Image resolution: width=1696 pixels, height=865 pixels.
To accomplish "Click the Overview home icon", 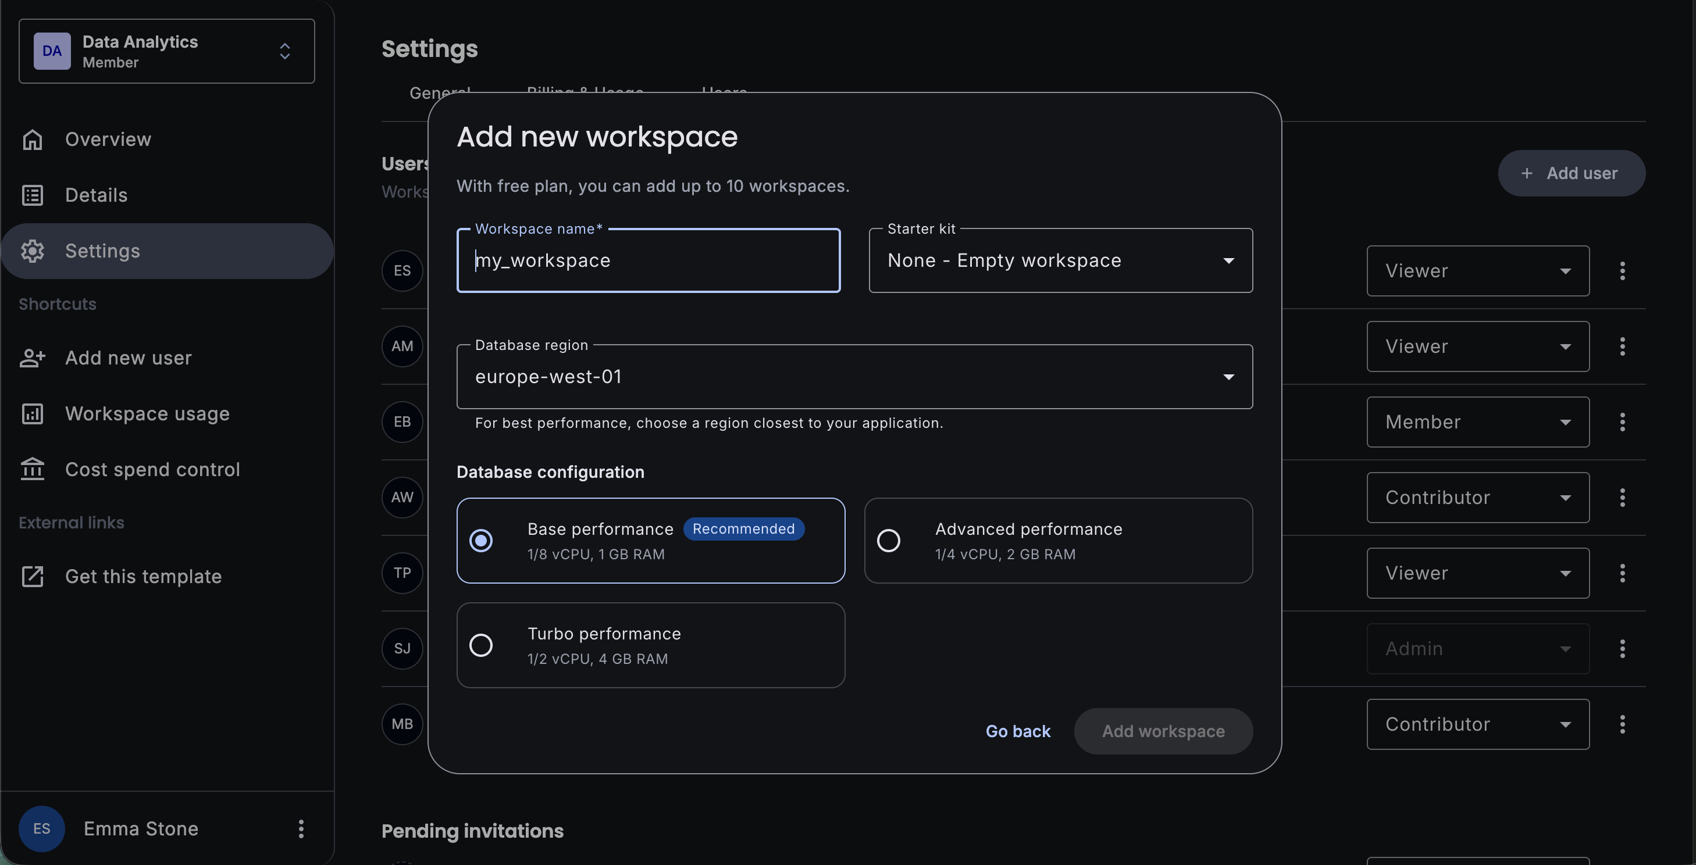I will click(x=32, y=140).
